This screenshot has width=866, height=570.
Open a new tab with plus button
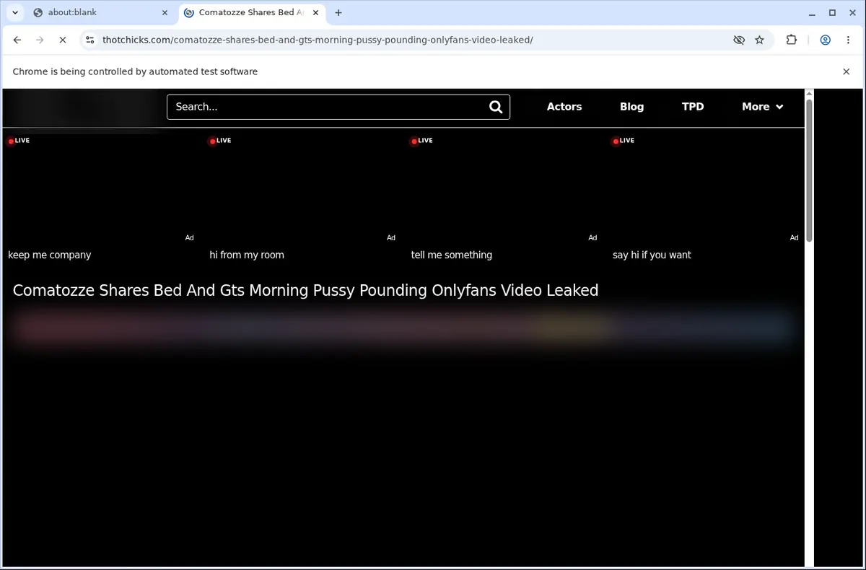point(338,12)
